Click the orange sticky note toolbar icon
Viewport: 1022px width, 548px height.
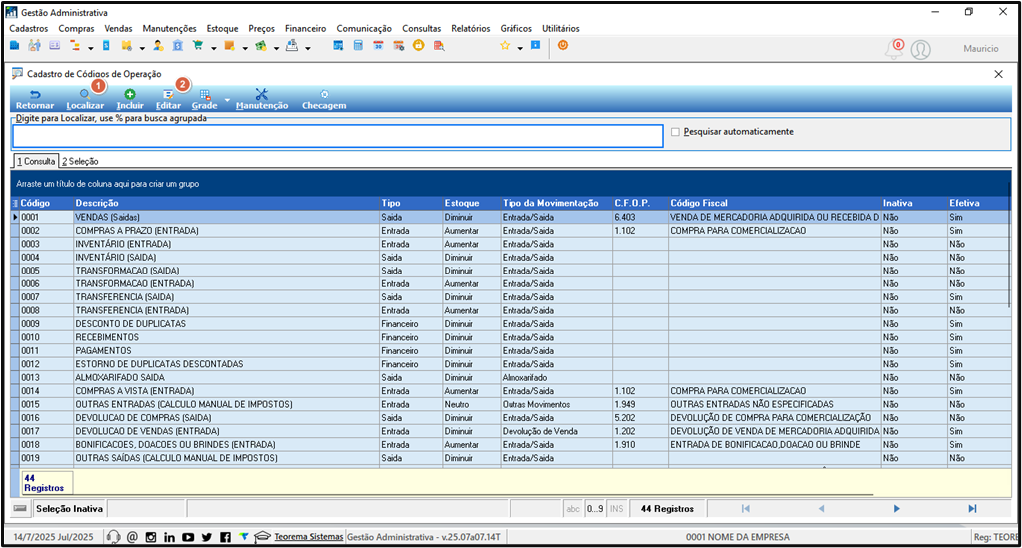point(229,46)
